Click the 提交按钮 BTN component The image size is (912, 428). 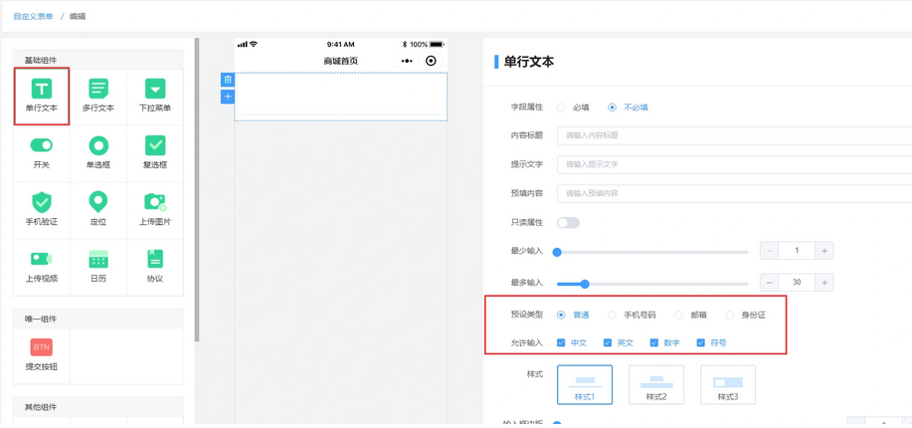[x=42, y=347]
